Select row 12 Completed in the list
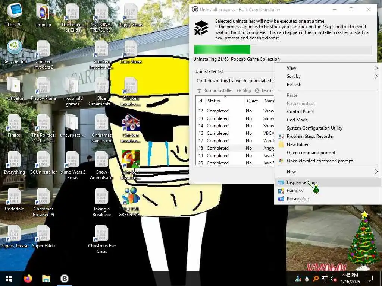Screen dimensions: 382x286 pos(235,111)
